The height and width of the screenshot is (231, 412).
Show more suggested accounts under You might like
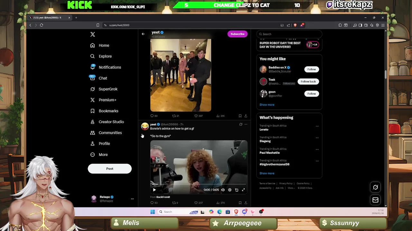(267, 105)
